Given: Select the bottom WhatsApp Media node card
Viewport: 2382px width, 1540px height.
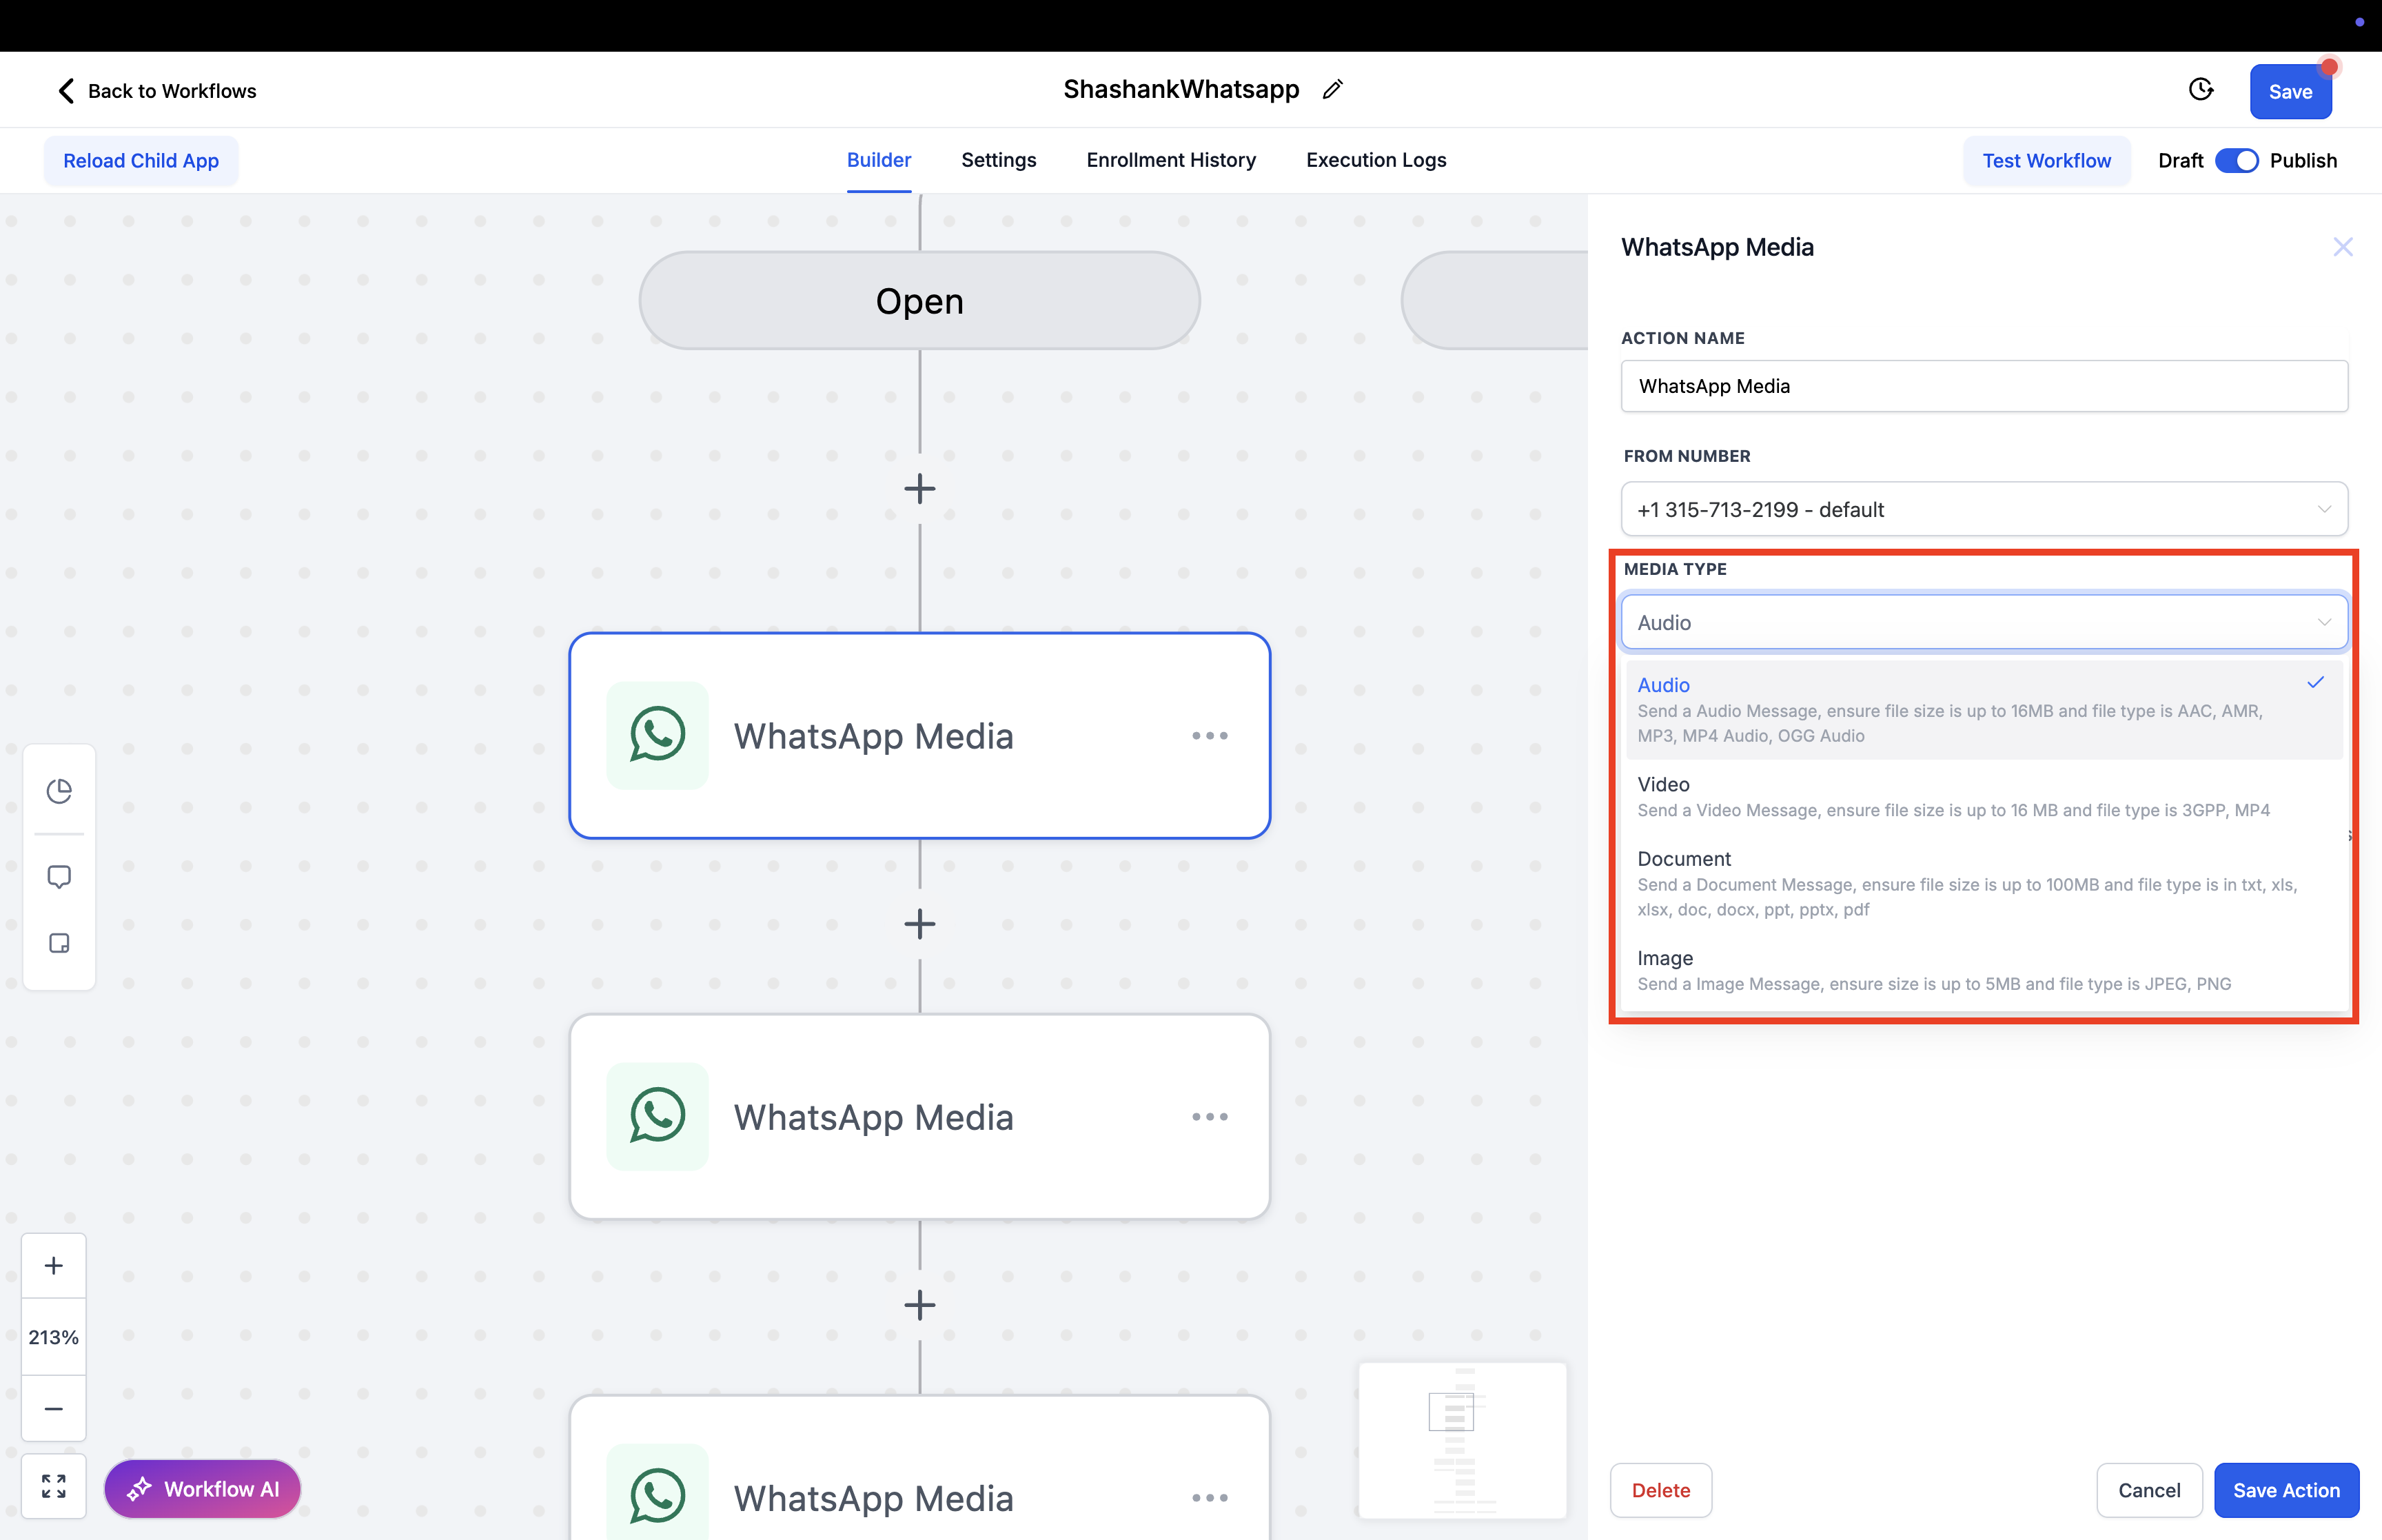Looking at the screenshot, I should click(919, 1468).
